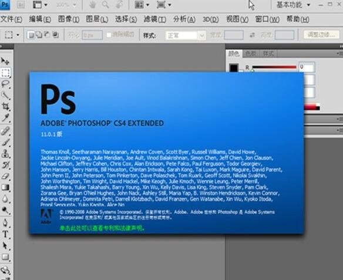
Task: Toggle the anti-alias checkbox
Action: 109,35
